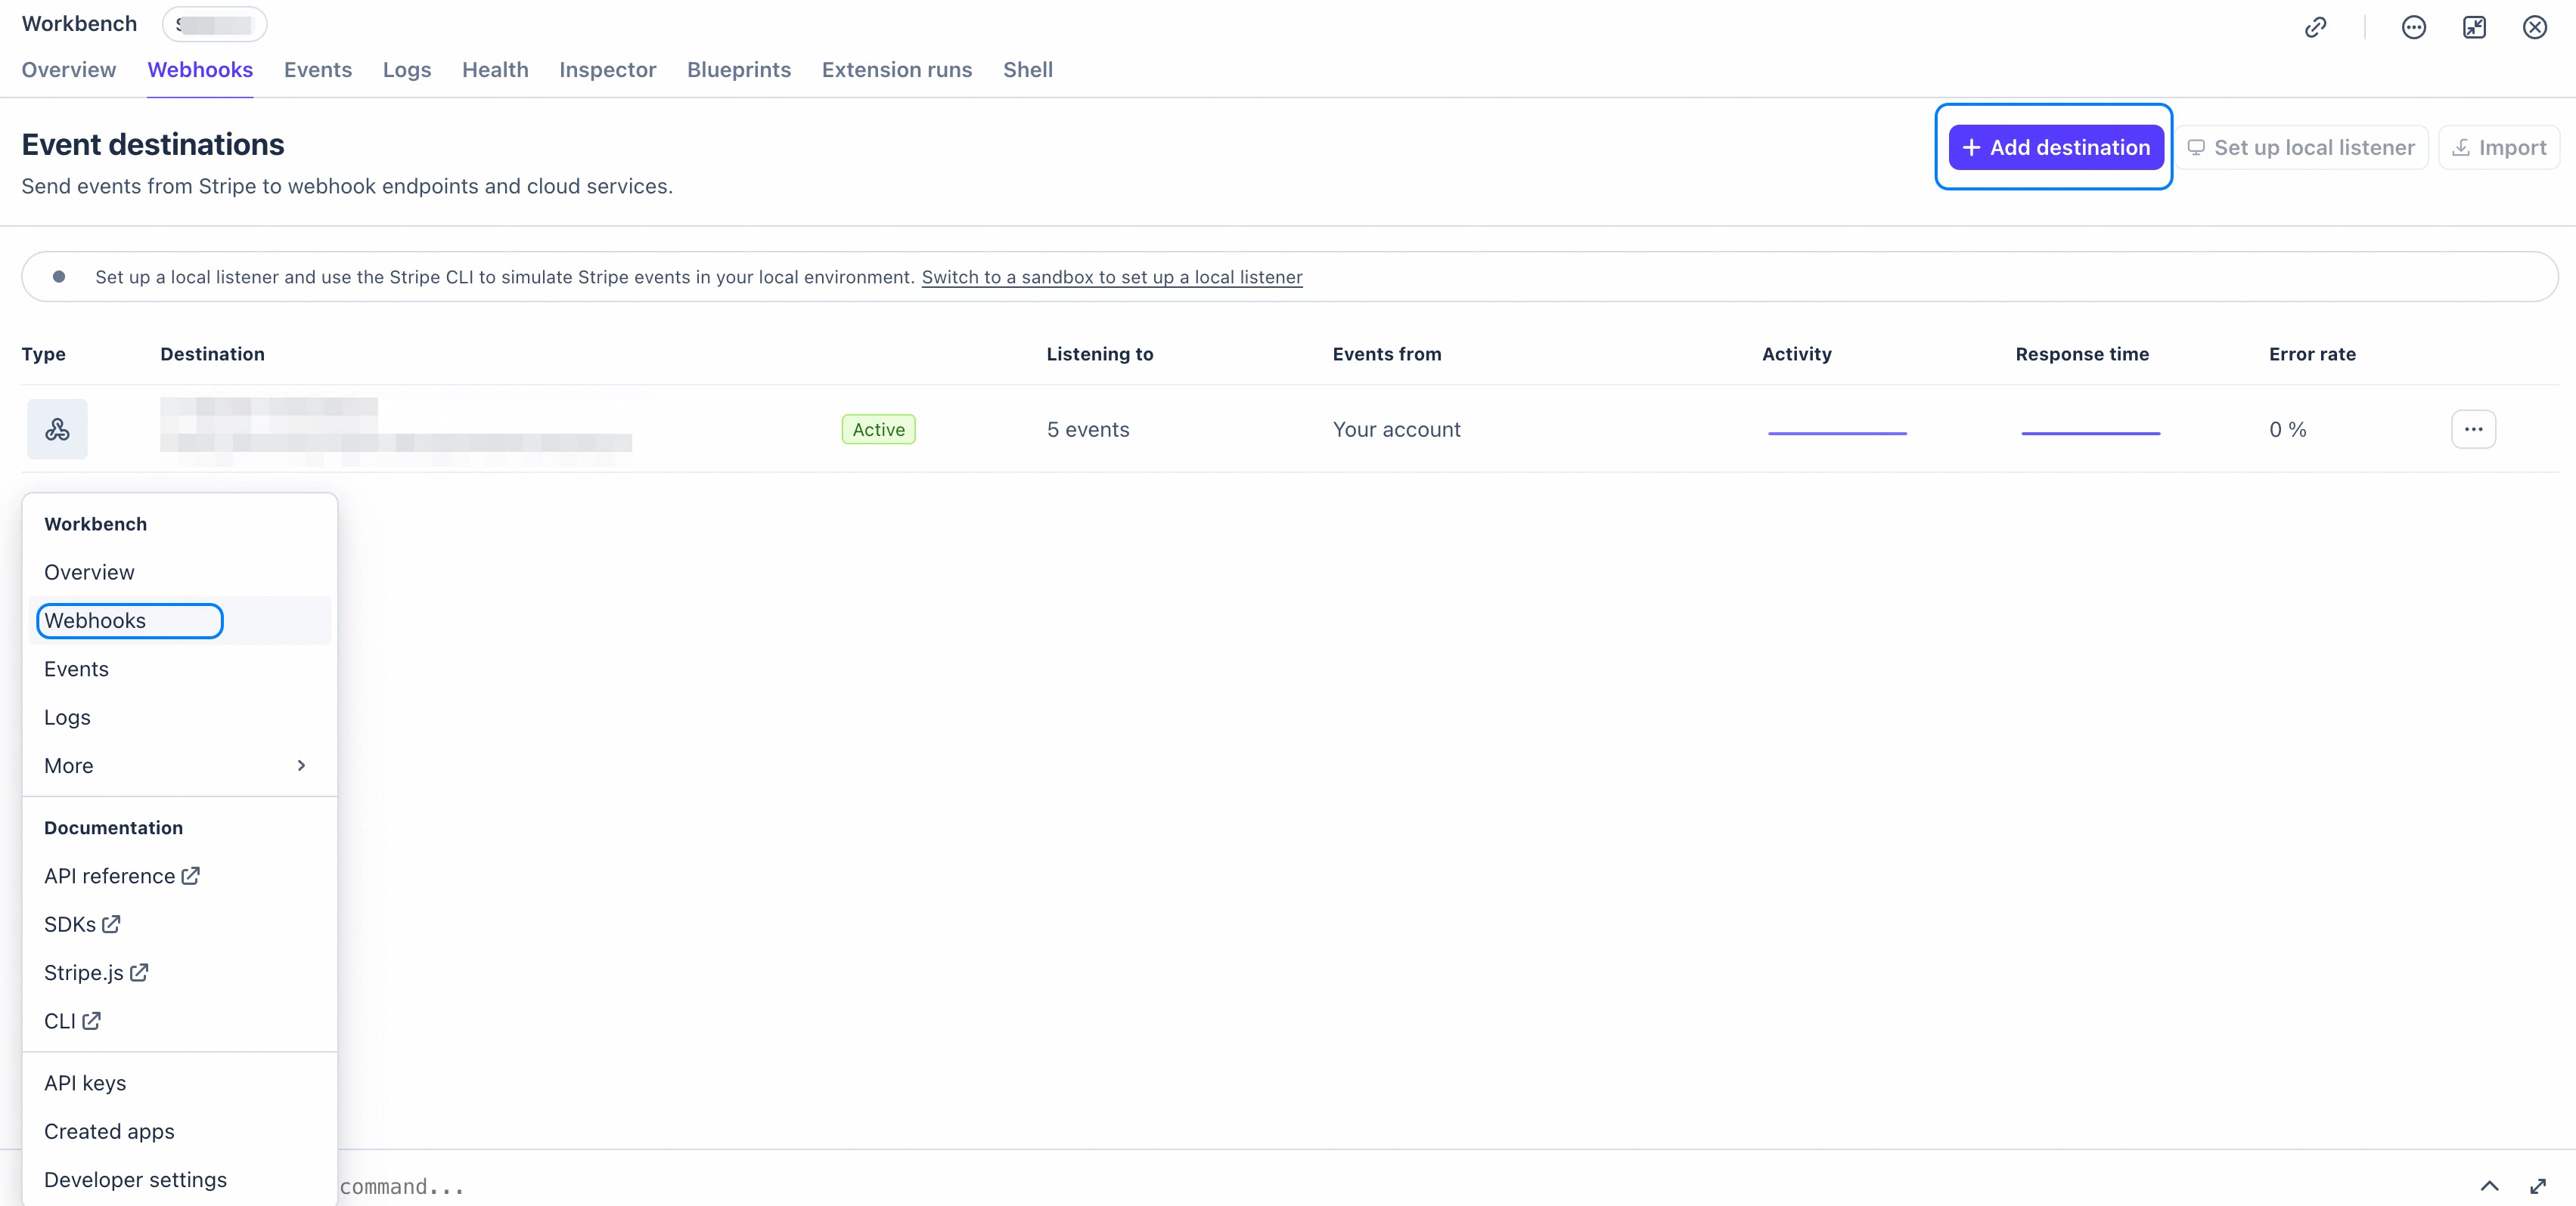
Task: Open API keys from the menu
Action: click(85, 1083)
